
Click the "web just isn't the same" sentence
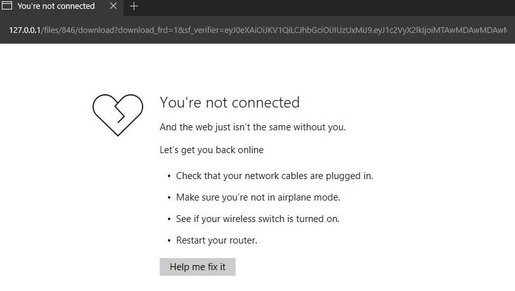click(253, 127)
